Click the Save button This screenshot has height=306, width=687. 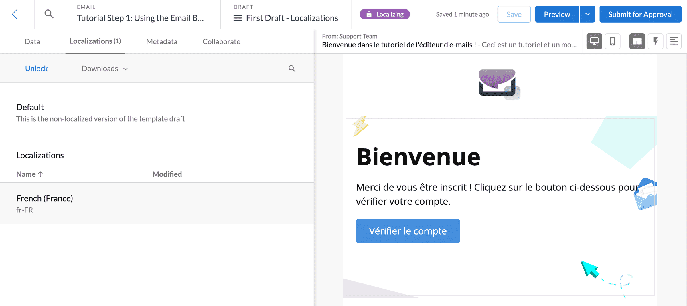pyautogui.click(x=514, y=14)
